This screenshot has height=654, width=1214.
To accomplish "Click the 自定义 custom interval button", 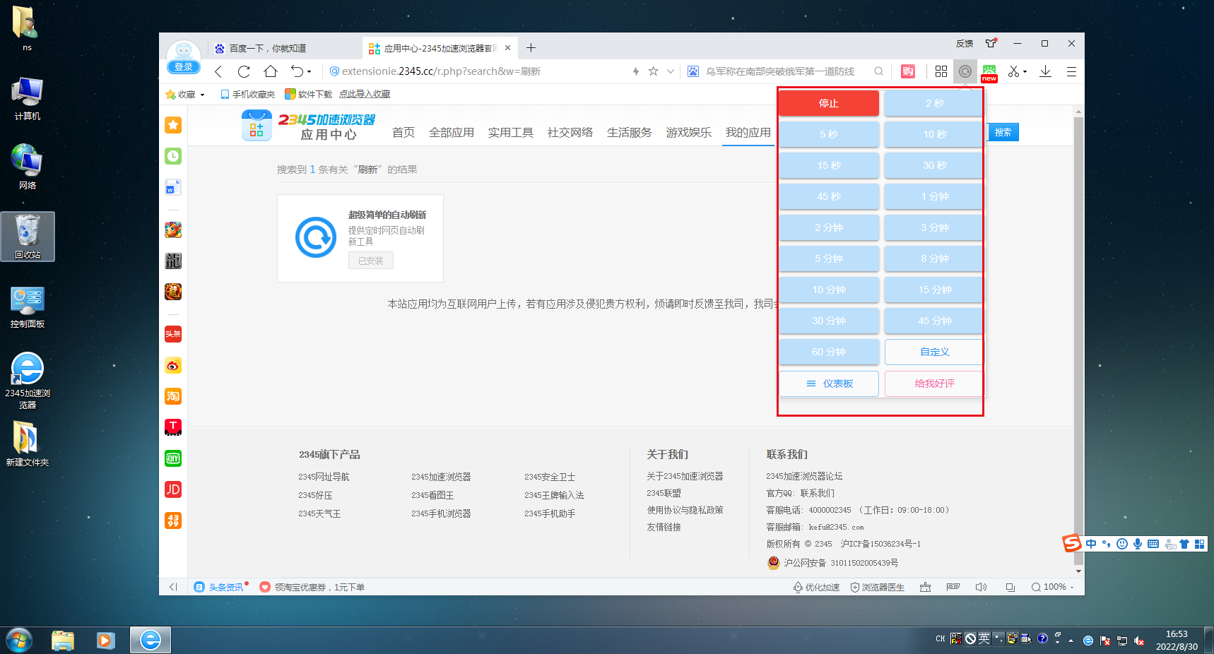I will (x=933, y=352).
